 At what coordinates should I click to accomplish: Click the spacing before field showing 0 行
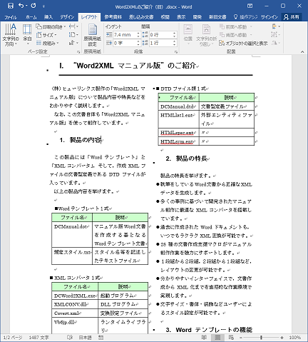point(161,35)
